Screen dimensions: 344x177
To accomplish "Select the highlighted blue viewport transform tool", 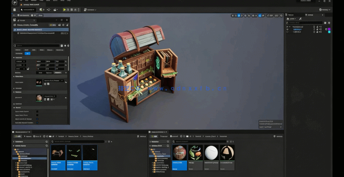I will [238, 16].
